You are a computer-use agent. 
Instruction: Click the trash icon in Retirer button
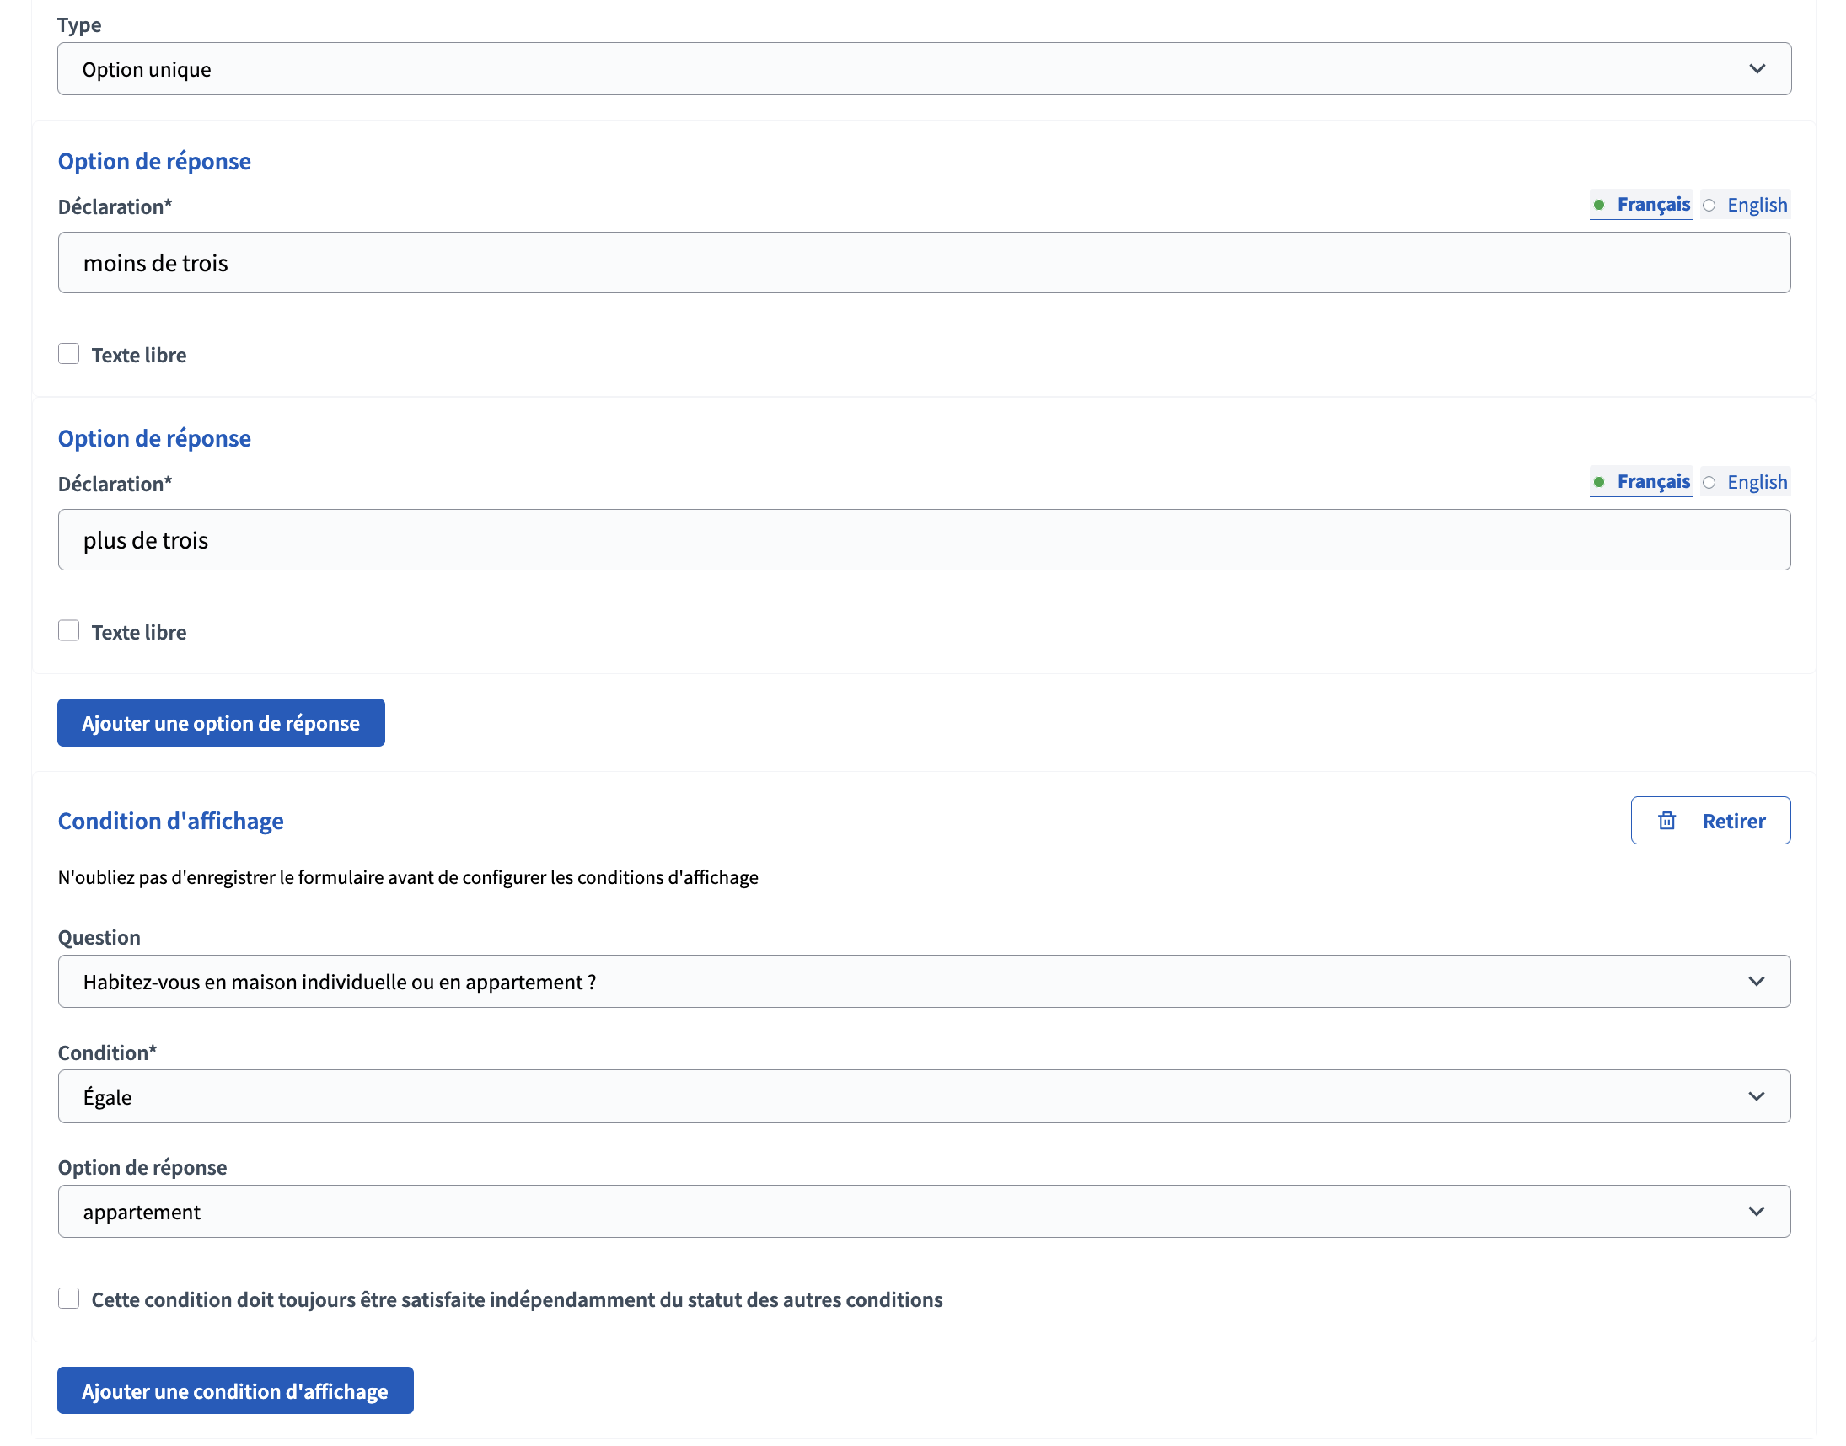coord(1666,821)
